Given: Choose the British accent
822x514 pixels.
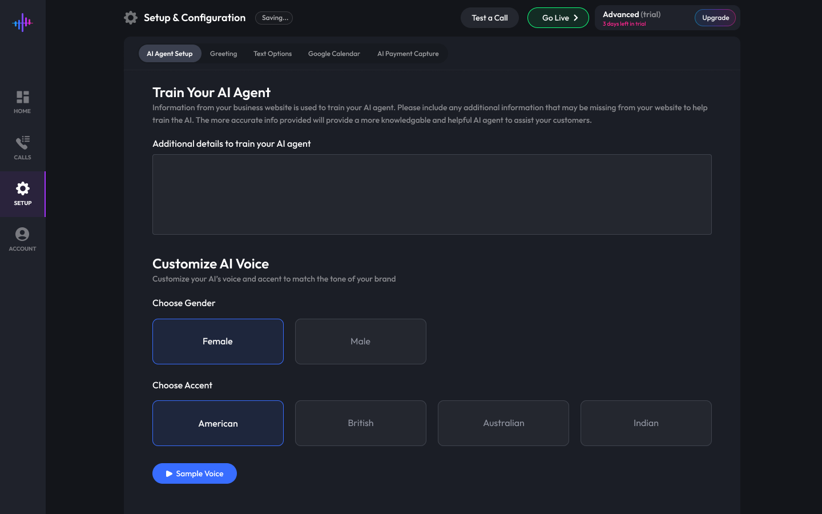Looking at the screenshot, I should pos(360,423).
